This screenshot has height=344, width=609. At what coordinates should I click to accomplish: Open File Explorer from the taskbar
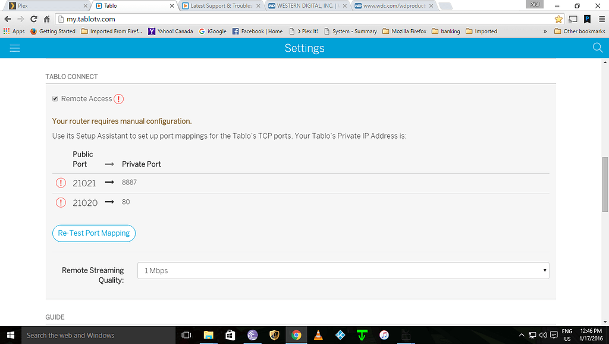tap(208, 335)
